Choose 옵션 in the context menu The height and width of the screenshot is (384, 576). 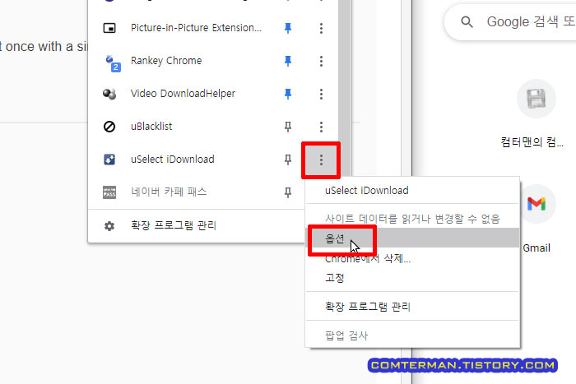[412, 238]
